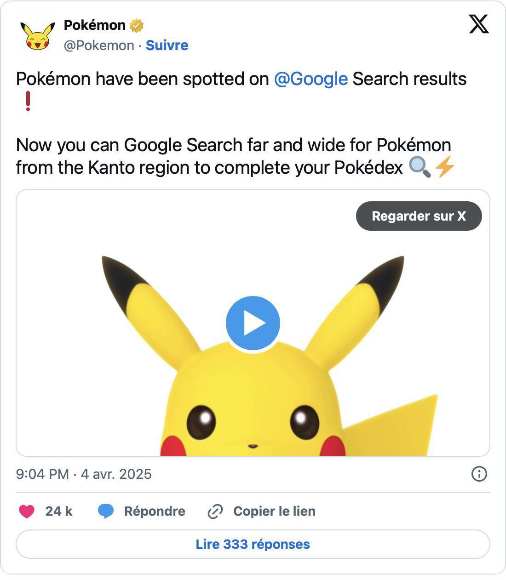Click the Regarder sur X button
This screenshot has width=506, height=580.
tap(419, 216)
